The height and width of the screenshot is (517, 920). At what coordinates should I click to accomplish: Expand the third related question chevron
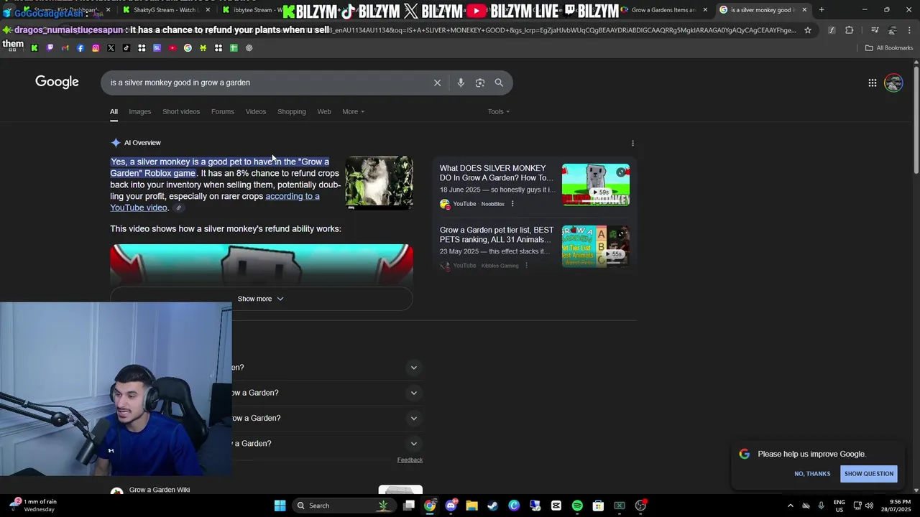[x=413, y=418]
